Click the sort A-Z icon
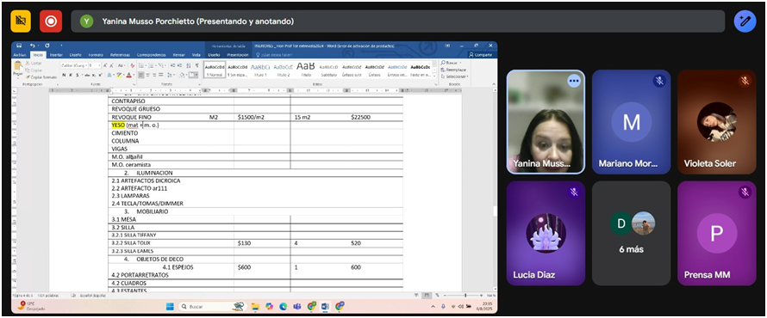 189,65
